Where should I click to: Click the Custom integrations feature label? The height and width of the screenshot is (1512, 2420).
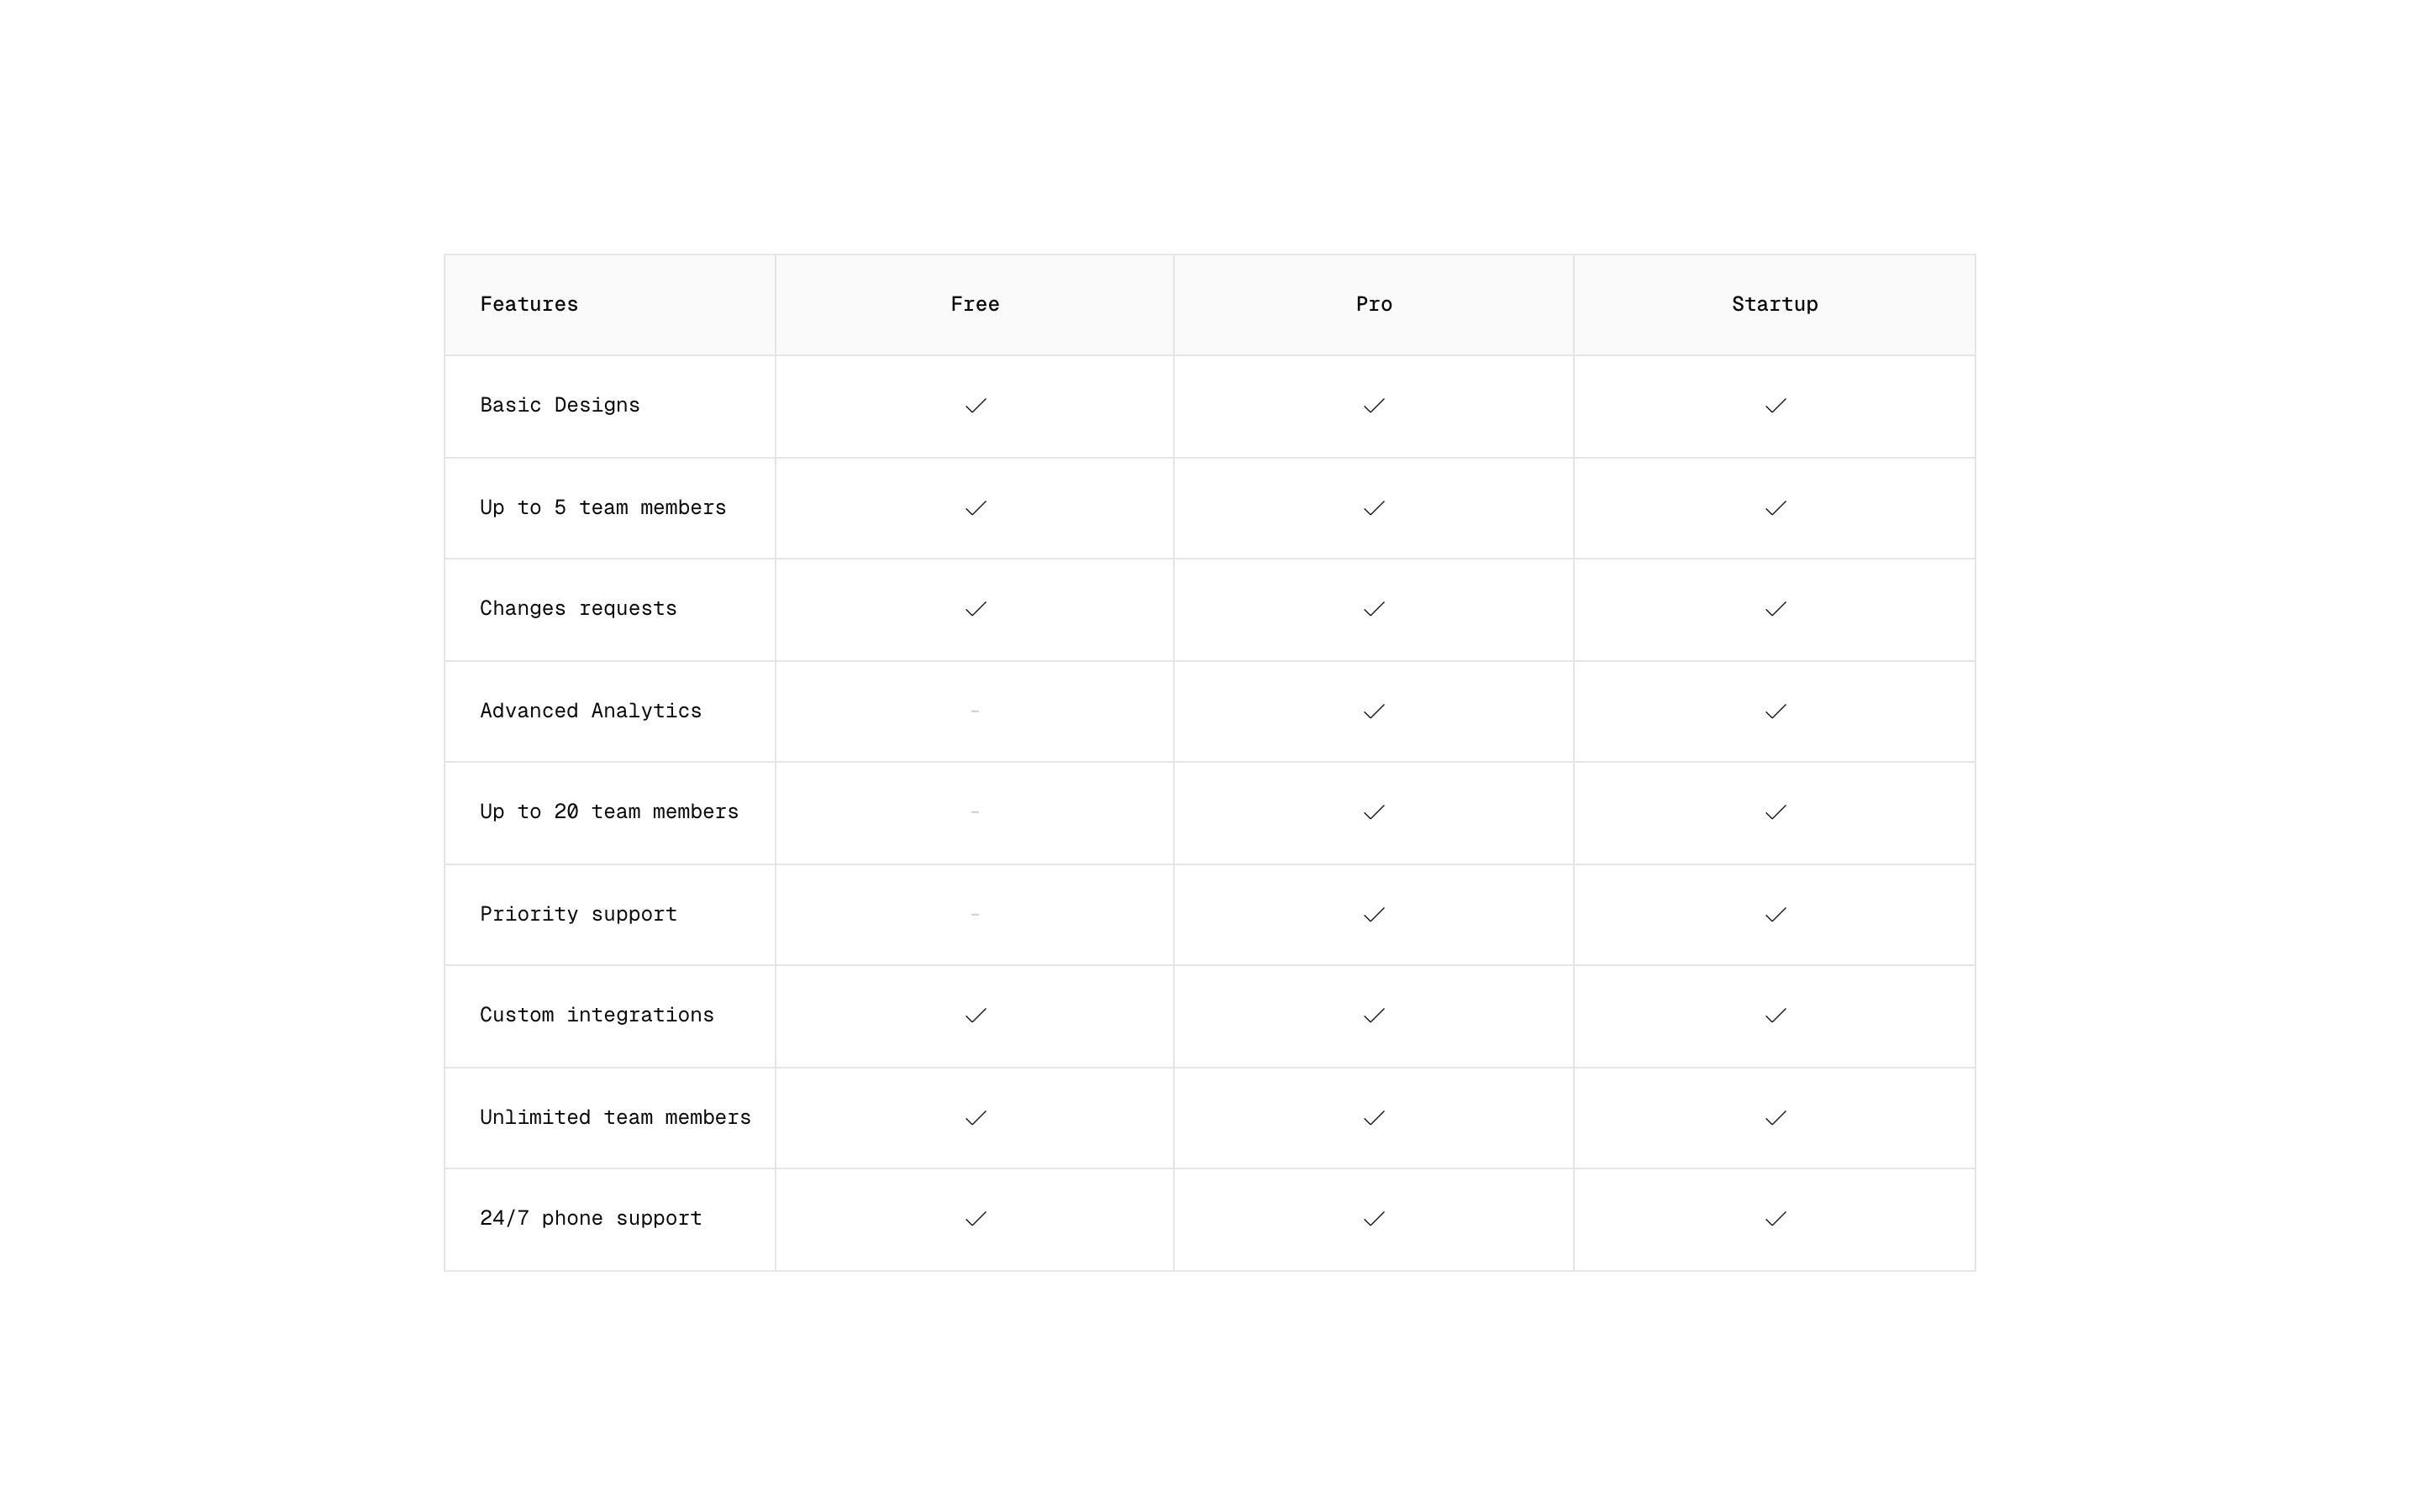tap(597, 1015)
